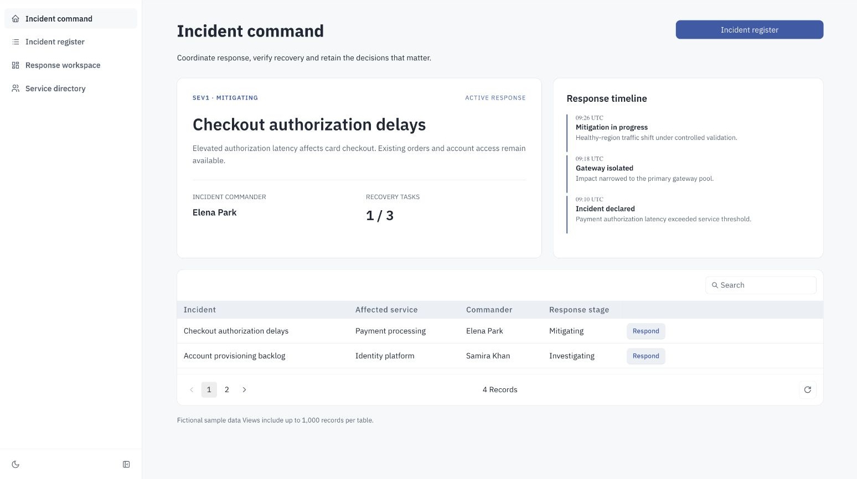
Task: Click the blue Incident register button
Action: tap(750, 30)
